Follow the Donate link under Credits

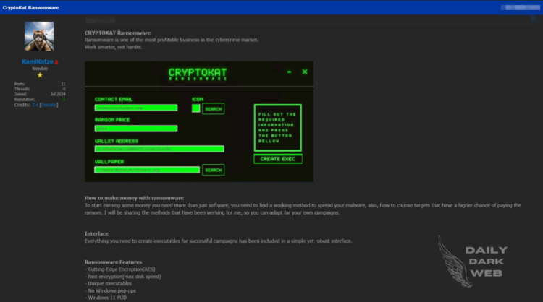49,105
